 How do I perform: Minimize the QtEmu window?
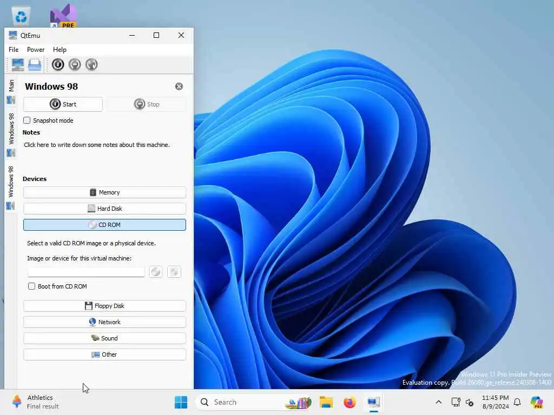click(x=132, y=35)
